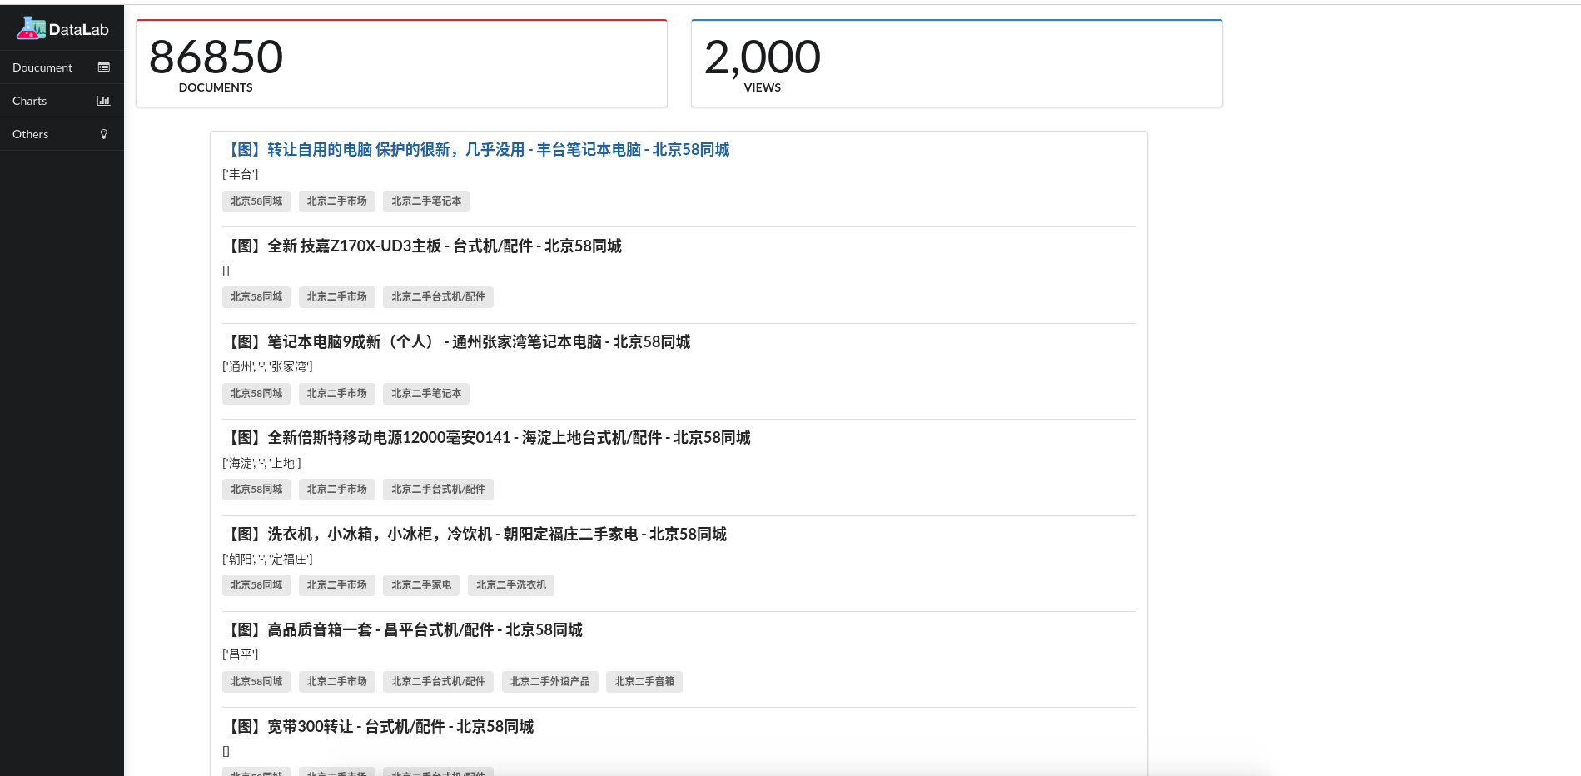This screenshot has width=1581, height=776.
Task: Open the 全新倍斯特移动电源 listing title
Action: point(487,438)
